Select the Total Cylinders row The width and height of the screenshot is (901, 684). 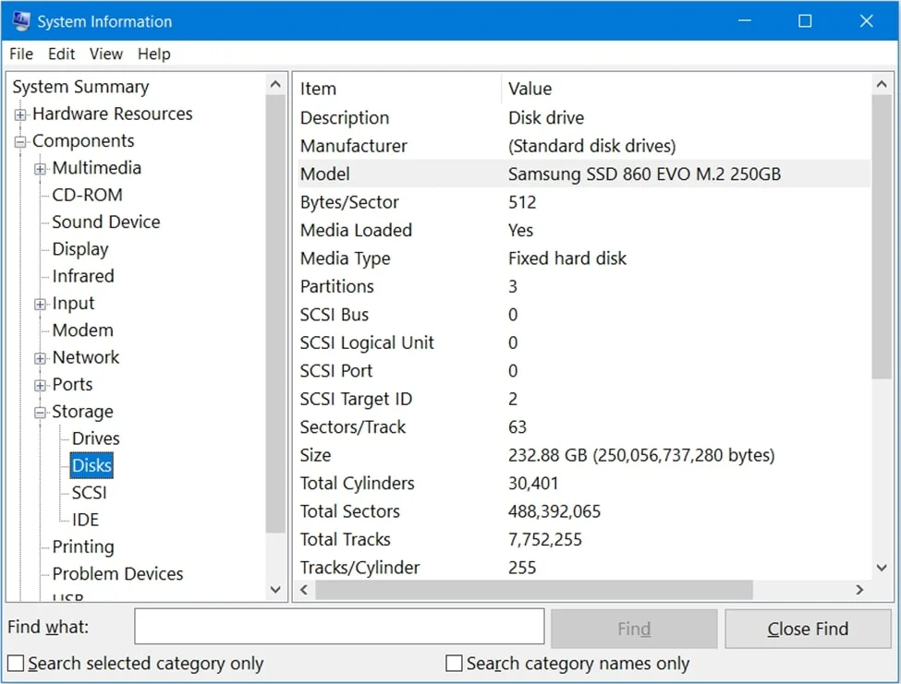point(584,483)
